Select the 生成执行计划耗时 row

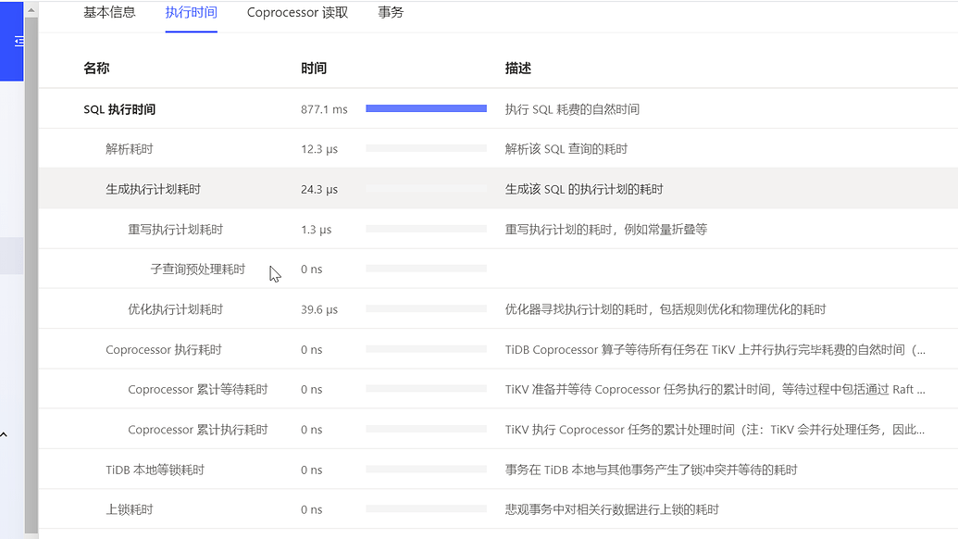(x=153, y=189)
